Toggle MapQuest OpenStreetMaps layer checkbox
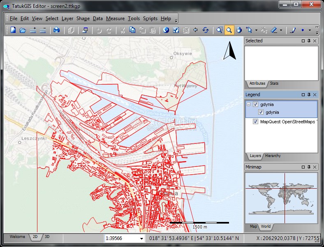 [256, 121]
